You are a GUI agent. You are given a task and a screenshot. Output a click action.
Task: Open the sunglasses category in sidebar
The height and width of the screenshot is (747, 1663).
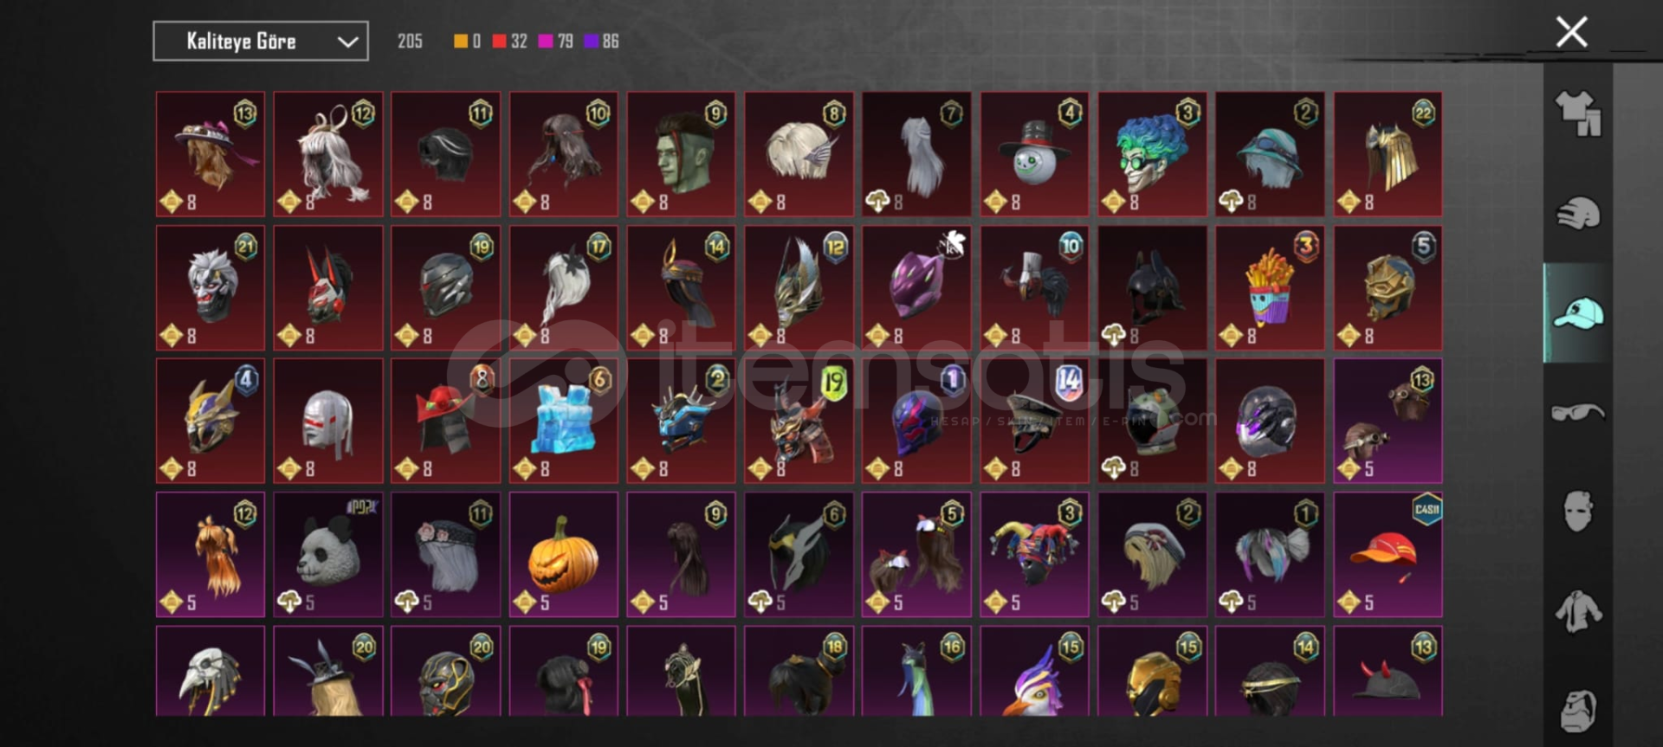tap(1578, 412)
